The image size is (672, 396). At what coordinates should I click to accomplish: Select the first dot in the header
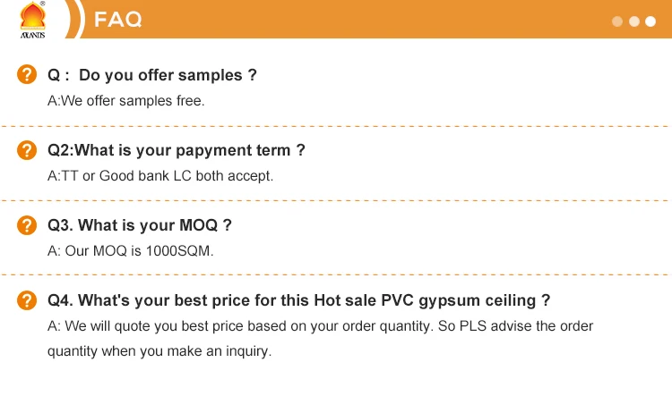point(617,21)
